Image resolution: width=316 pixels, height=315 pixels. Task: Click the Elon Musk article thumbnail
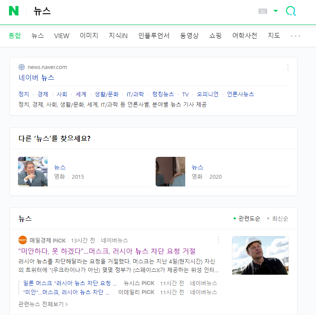click(x=260, y=255)
